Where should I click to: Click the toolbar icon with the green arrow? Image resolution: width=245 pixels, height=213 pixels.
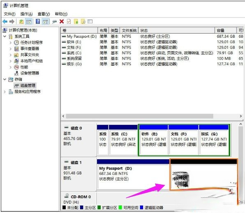(x=76, y=21)
